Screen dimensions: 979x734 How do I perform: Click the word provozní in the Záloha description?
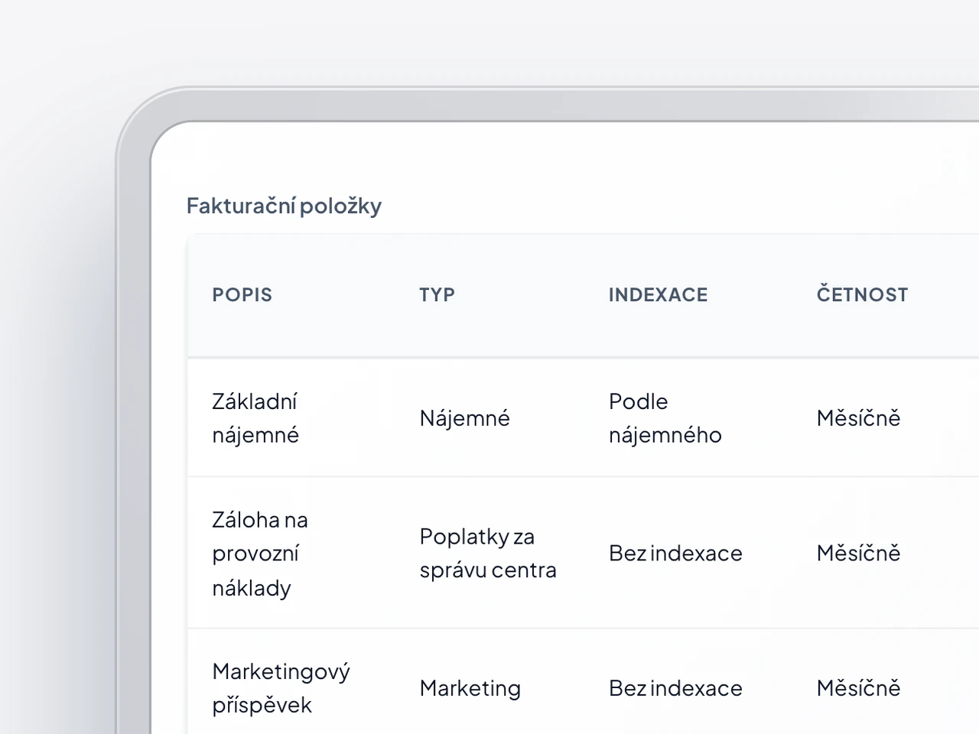point(255,554)
